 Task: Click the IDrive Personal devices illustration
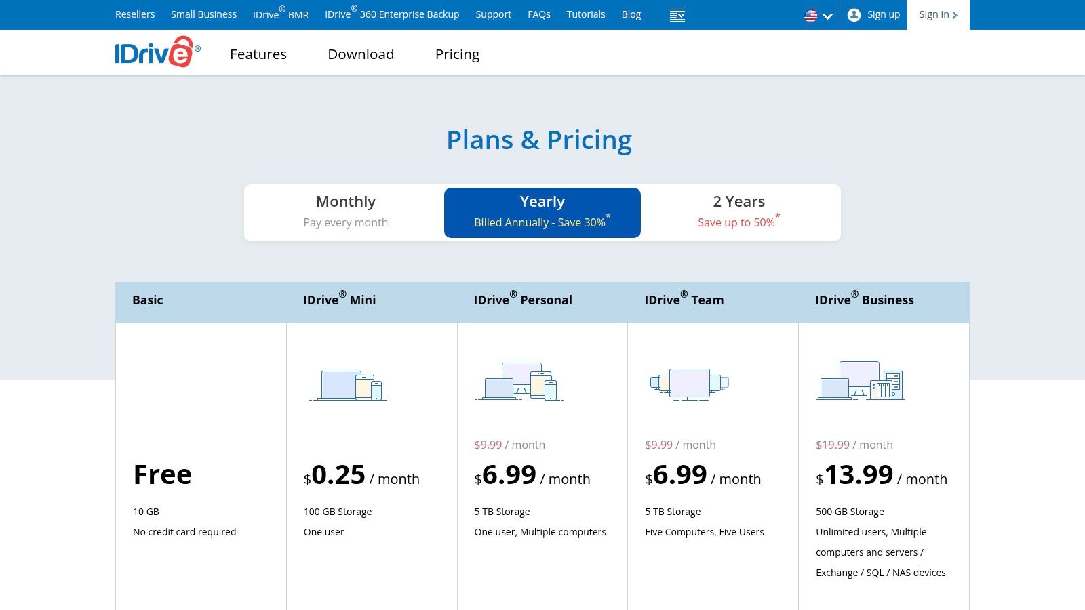point(519,381)
